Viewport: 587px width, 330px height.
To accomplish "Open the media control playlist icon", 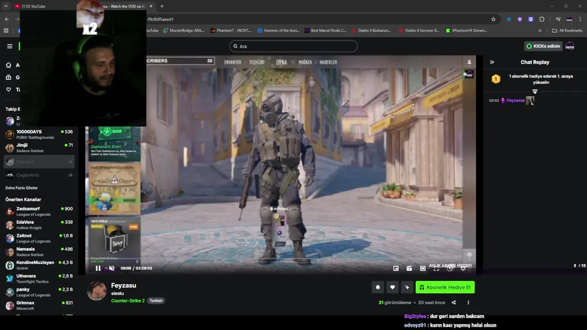I will pyautogui.click(x=558, y=19).
